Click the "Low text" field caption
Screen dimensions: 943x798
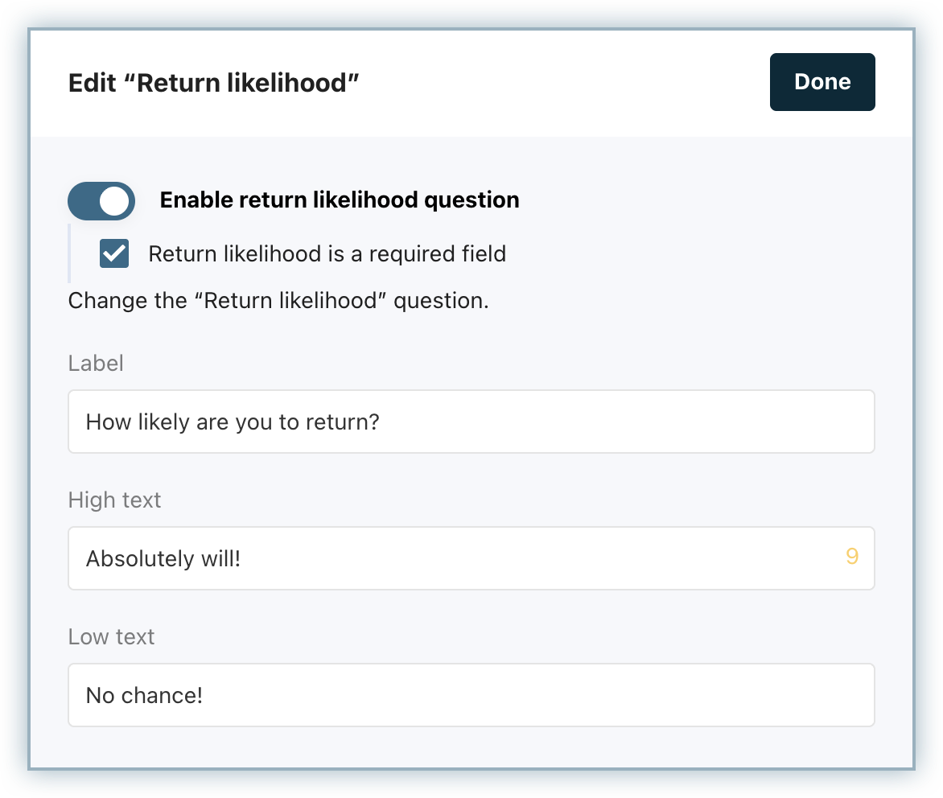pos(111,637)
